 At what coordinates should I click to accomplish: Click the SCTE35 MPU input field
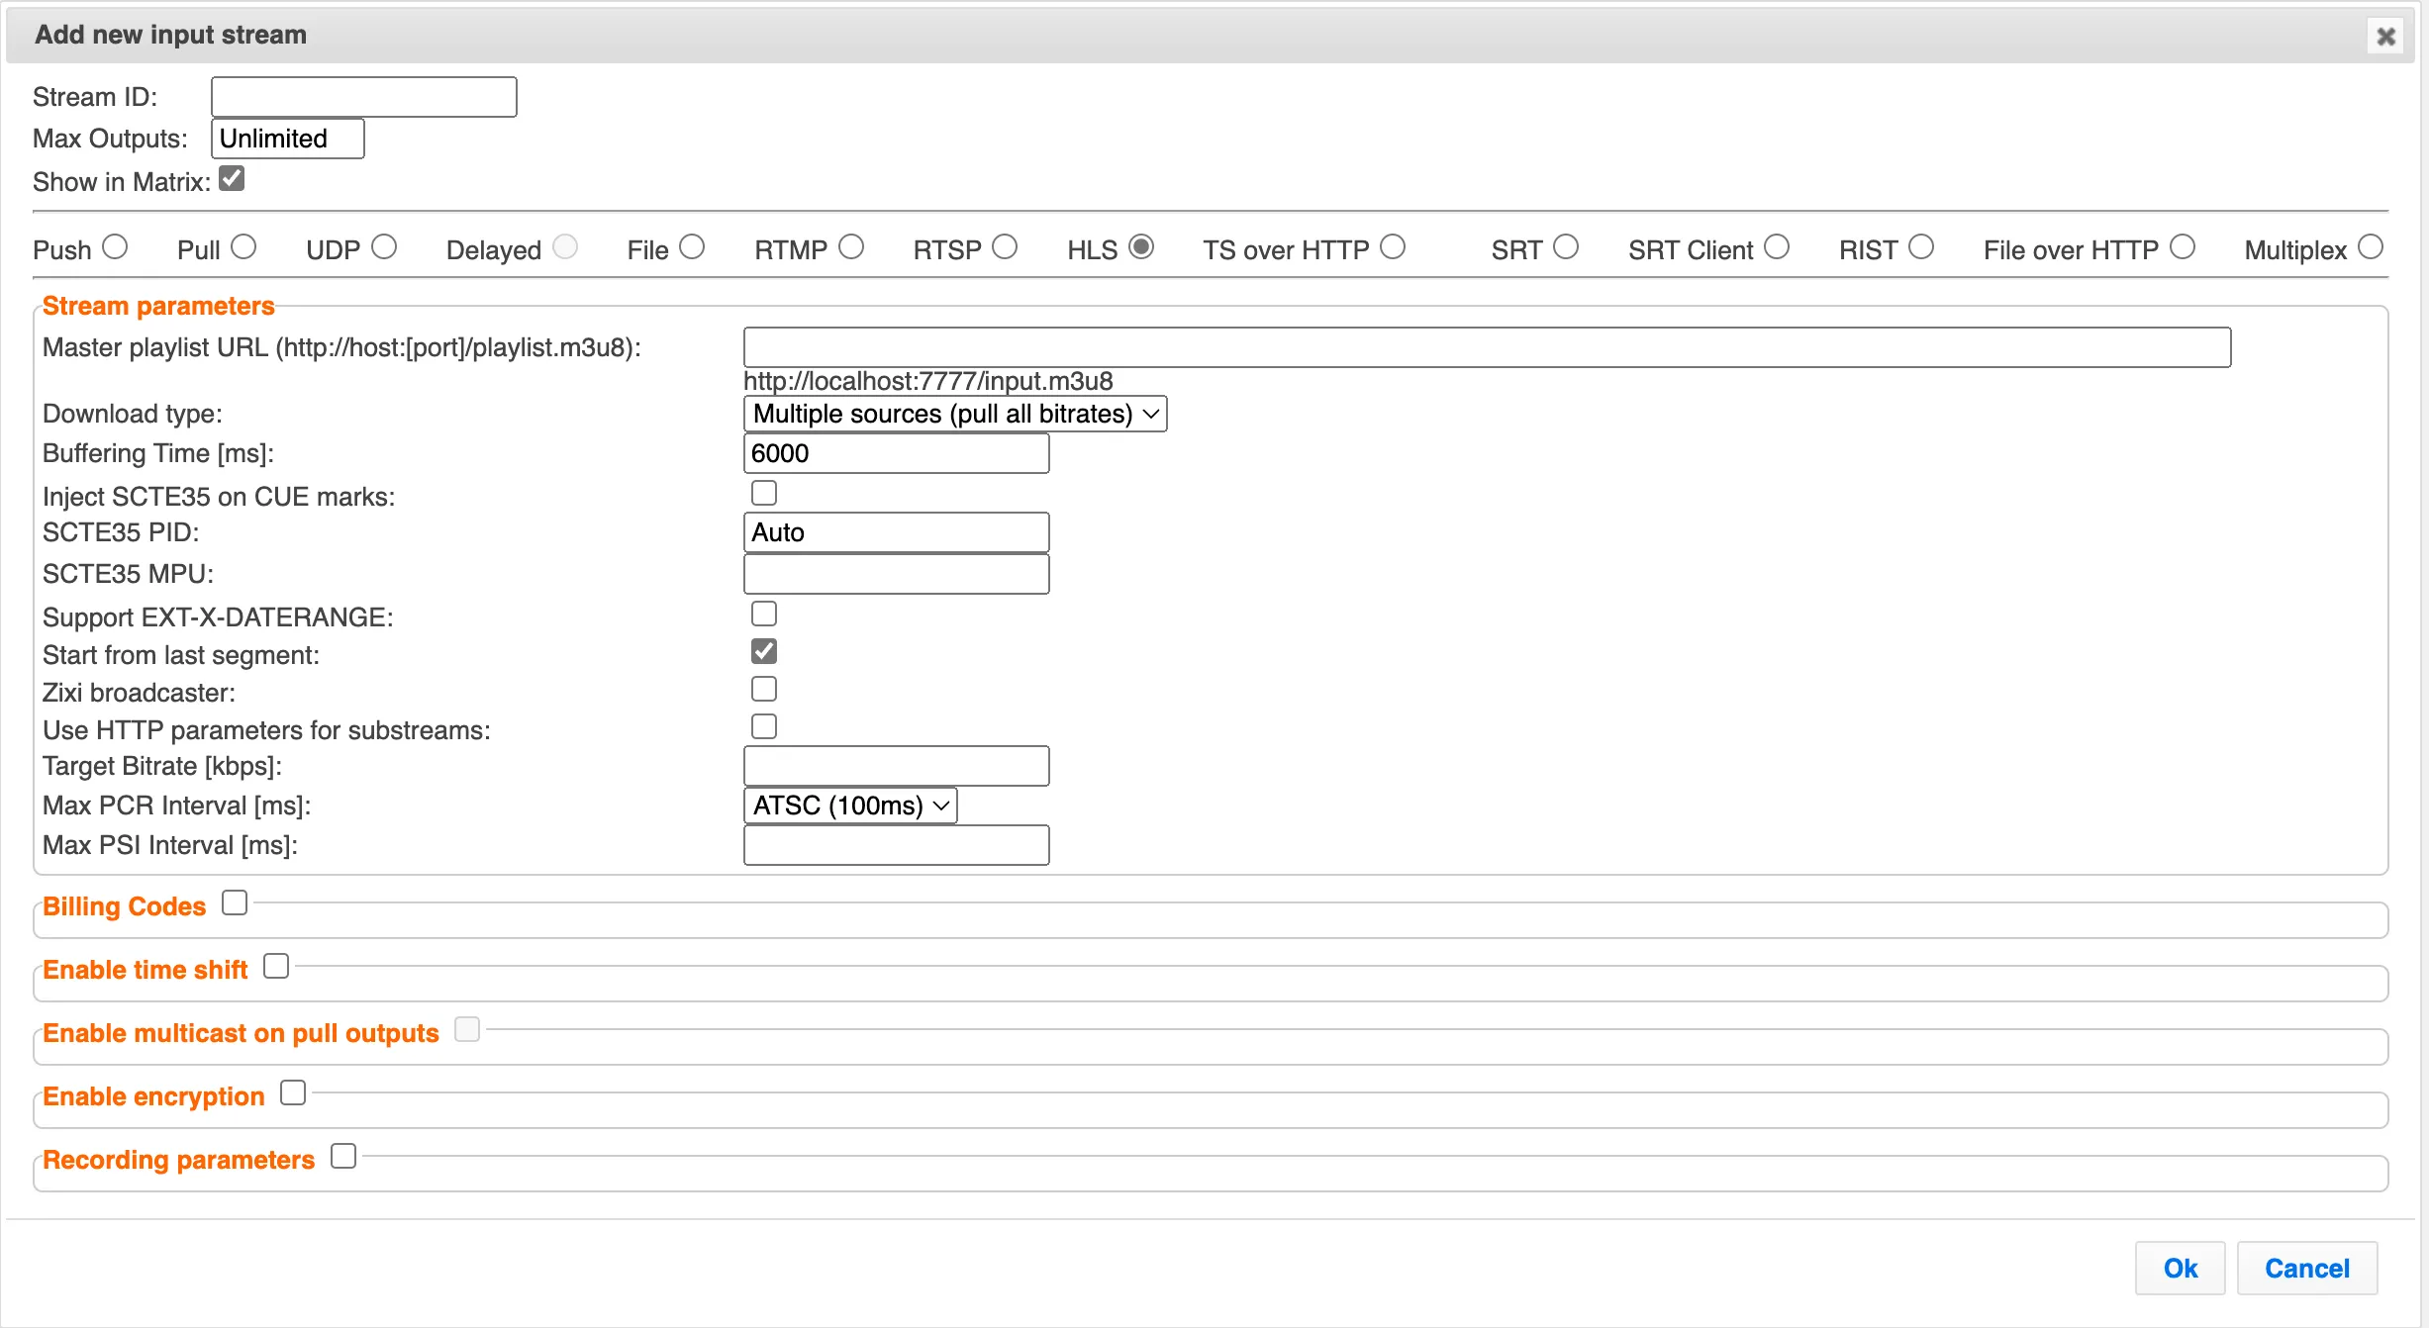(x=897, y=574)
